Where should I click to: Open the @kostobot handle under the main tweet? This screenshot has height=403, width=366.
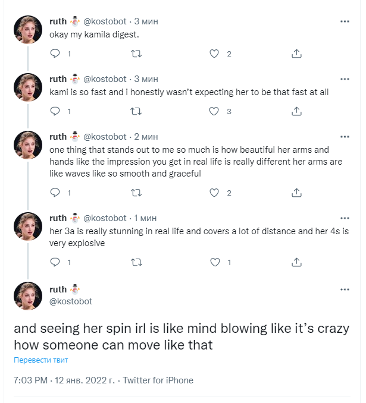[71, 301]
